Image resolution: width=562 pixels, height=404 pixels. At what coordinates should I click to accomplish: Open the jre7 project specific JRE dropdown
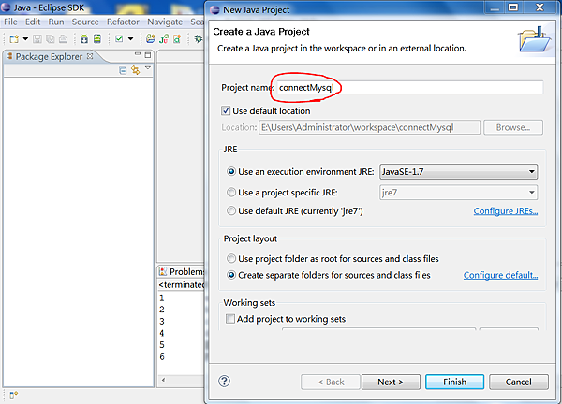(x=458, y=193)
